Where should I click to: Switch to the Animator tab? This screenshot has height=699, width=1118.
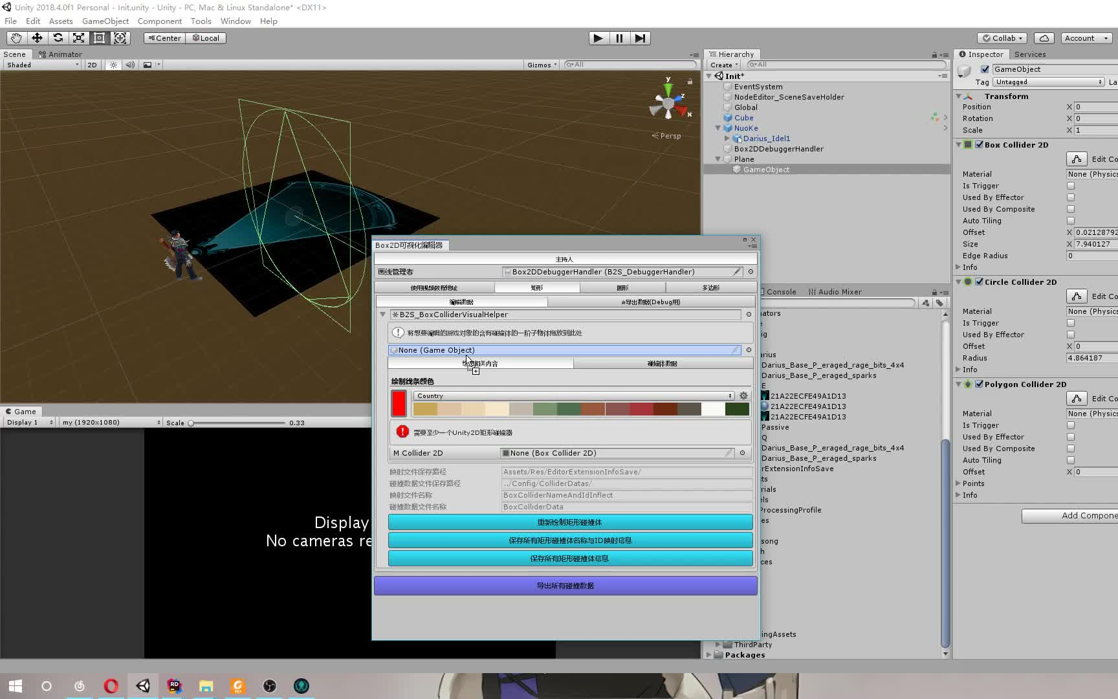pyautogui.click(x=61, y=54)
